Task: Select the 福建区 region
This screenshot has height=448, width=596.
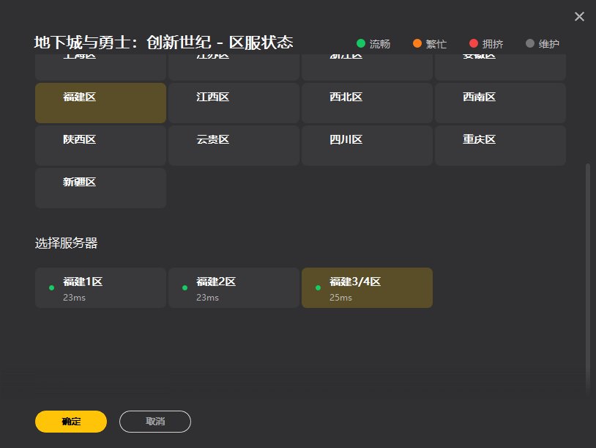Action: point(101,103)
